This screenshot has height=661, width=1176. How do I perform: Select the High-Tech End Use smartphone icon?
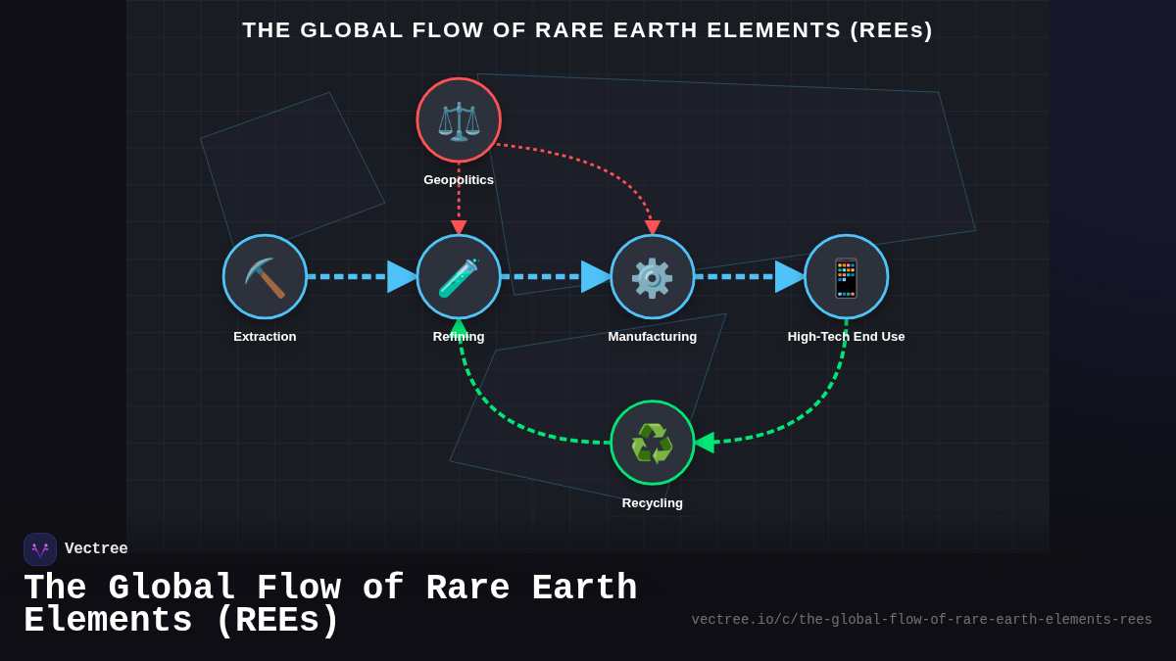847,276
